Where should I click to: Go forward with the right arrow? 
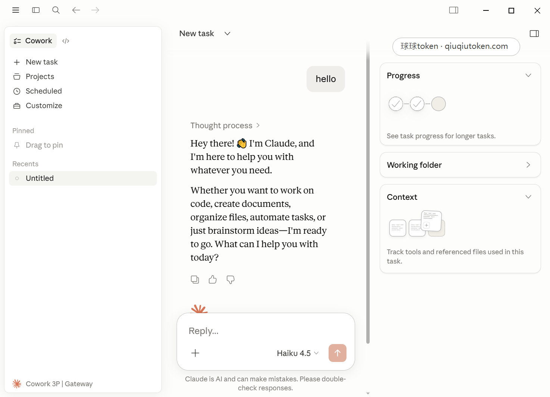coord(95,10)
